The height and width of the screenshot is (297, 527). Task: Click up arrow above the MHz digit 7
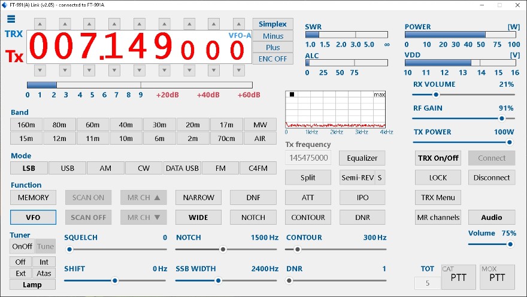pos(89,24)
